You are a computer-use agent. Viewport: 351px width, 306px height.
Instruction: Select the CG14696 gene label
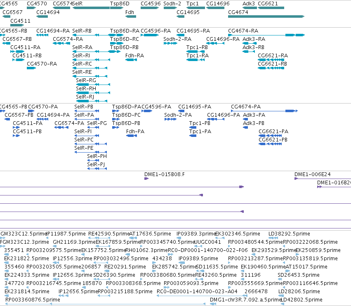[218, 4]
